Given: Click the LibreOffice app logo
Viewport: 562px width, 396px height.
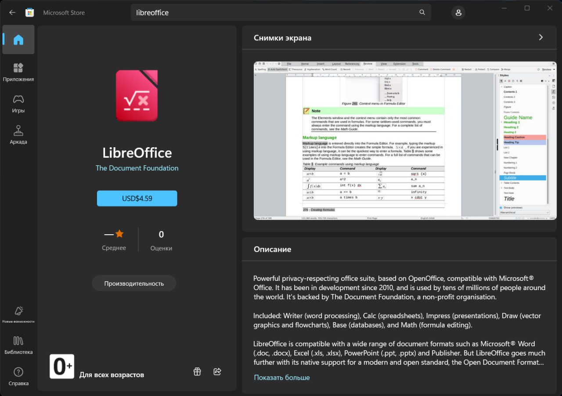Looking at the screenshot, I should pyautogui.click(x=137, y=95).
